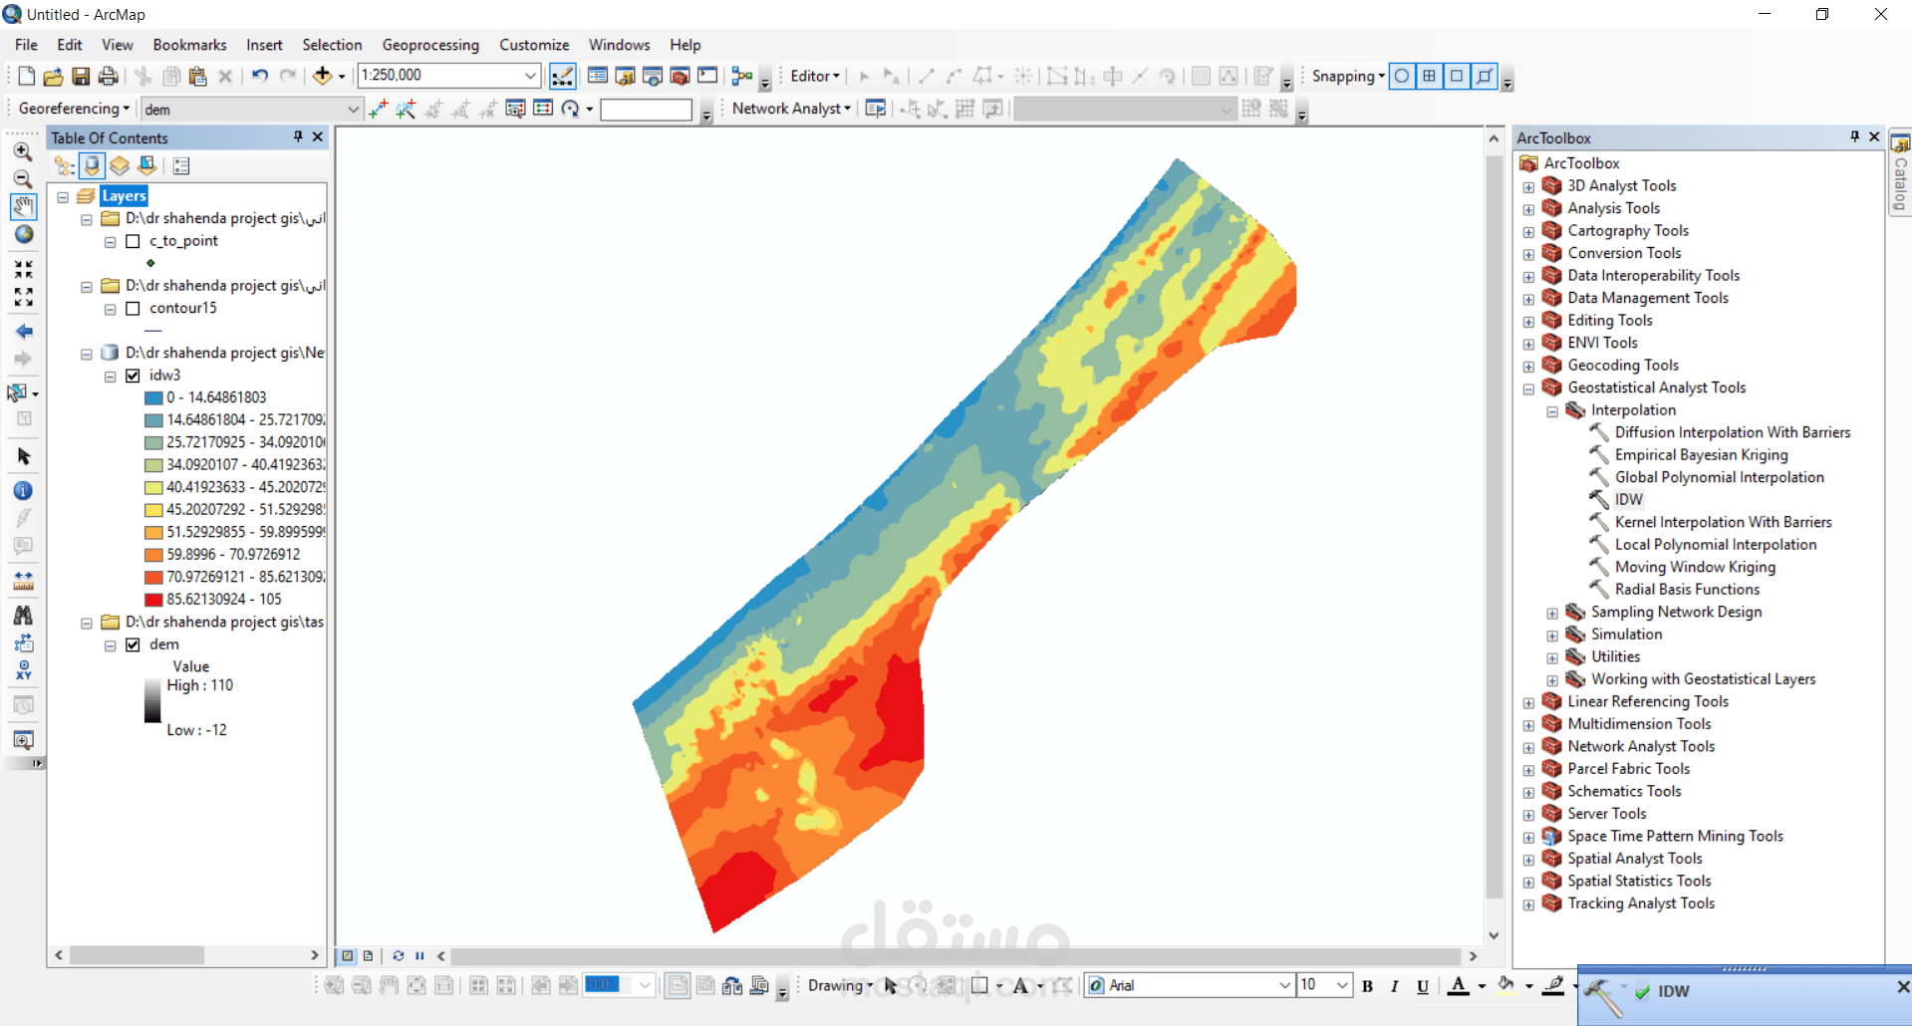This screenshot has width=1912, height=1026.
Task: Open the Customize menu
Action: (x=534, y=45)
